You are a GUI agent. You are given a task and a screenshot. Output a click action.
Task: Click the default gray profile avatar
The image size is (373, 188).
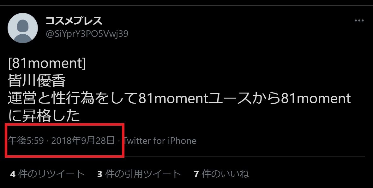pos(23,28)
